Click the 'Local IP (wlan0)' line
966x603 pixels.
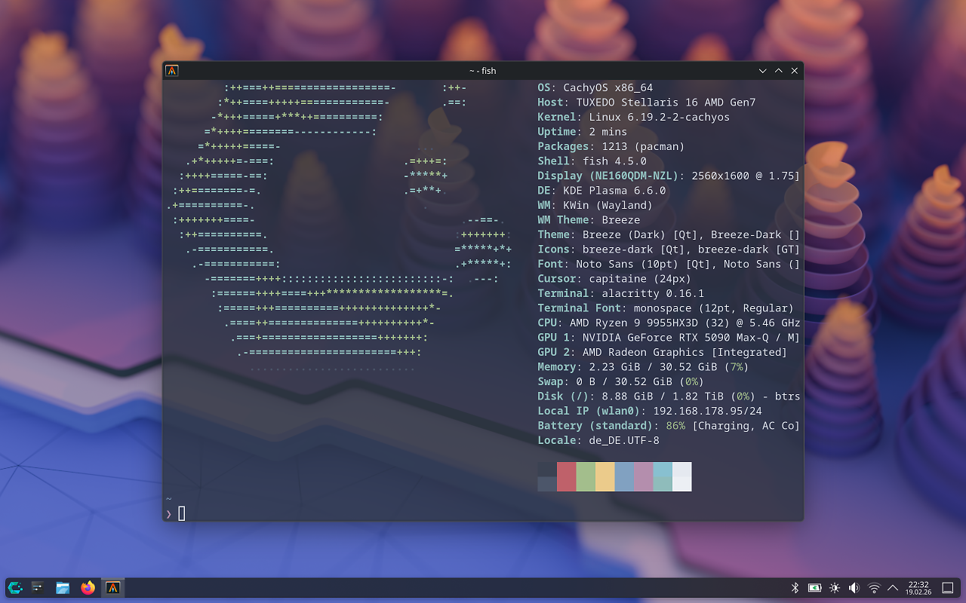649,411
